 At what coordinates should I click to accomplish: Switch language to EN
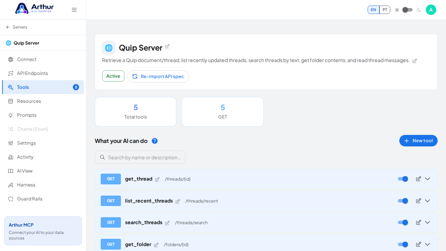[x=374, y=10]
